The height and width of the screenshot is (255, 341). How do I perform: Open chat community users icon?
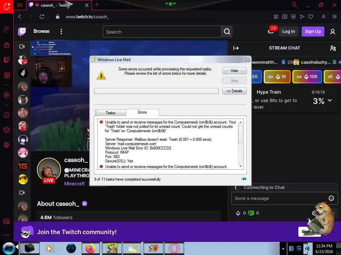pos(333,48)
